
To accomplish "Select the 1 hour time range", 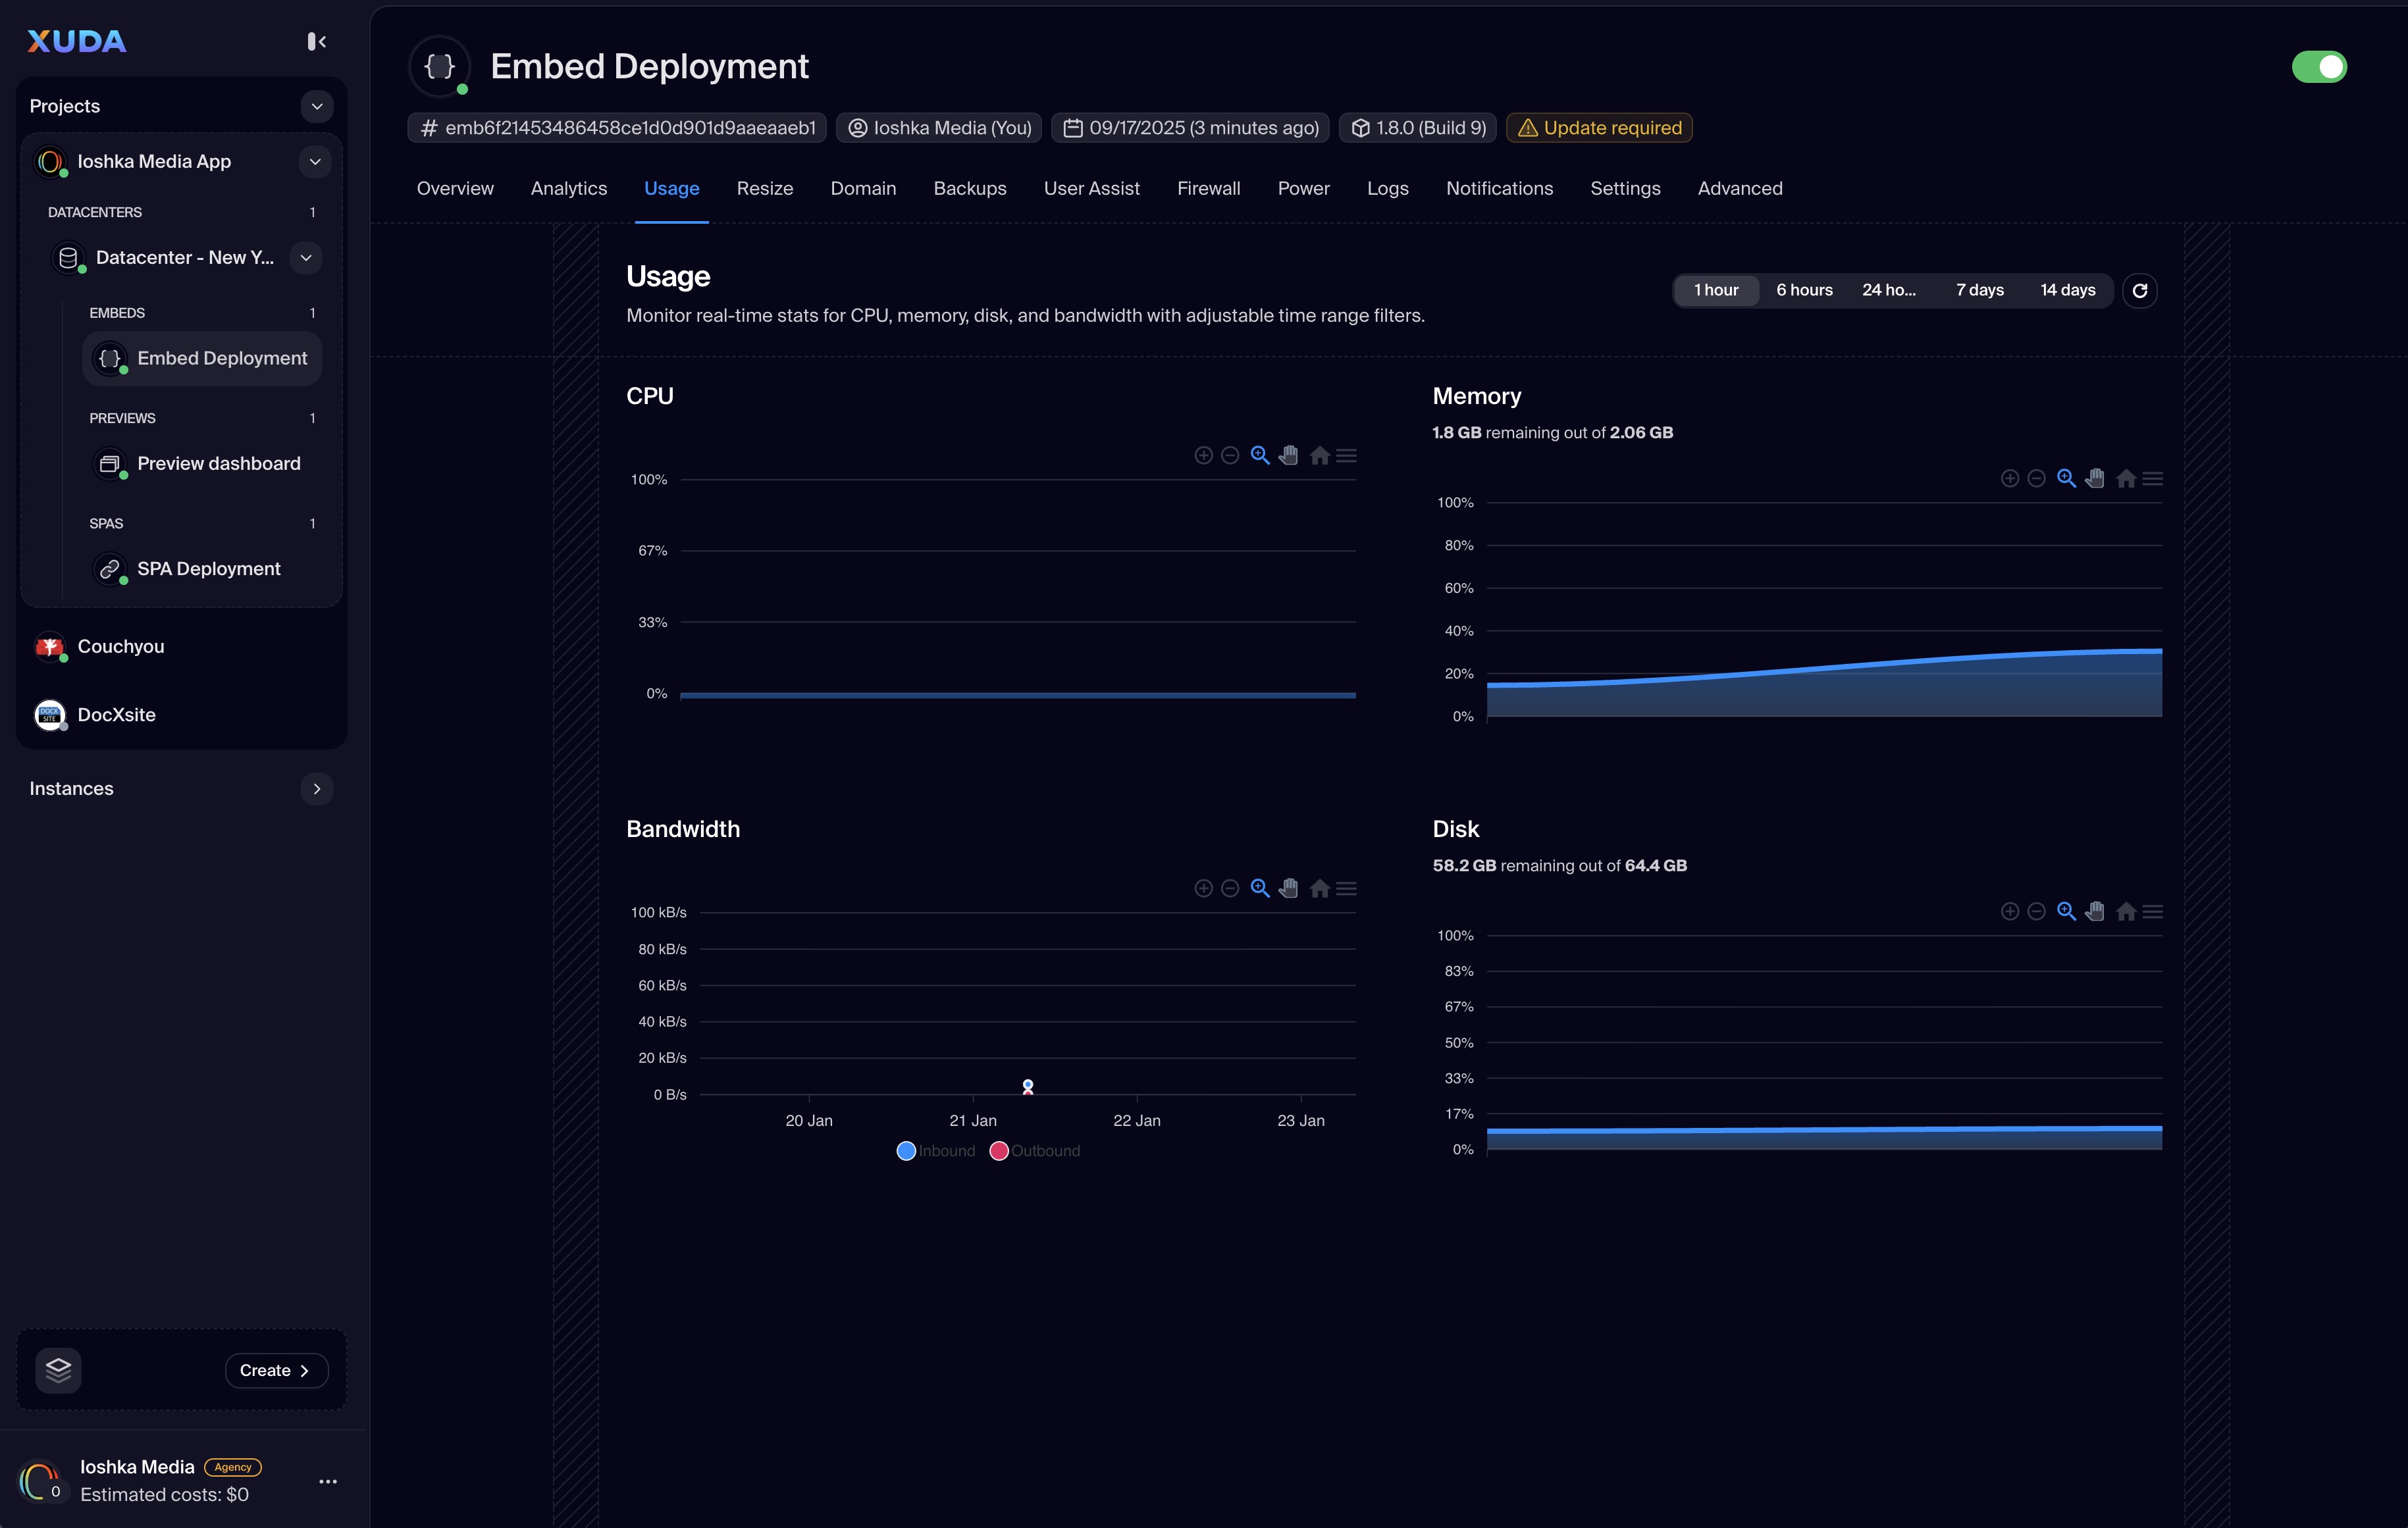I will (x=1716, y=291).
